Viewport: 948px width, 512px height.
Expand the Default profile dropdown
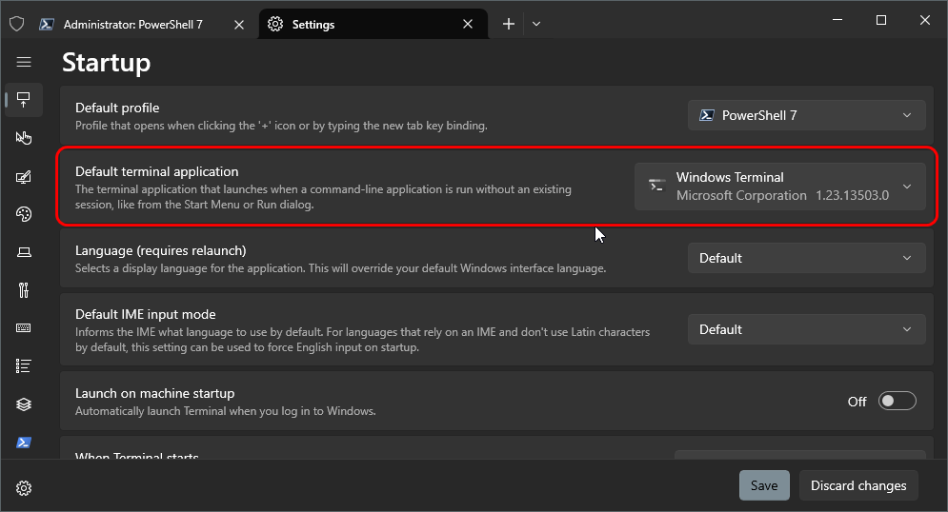click(806, 115)
